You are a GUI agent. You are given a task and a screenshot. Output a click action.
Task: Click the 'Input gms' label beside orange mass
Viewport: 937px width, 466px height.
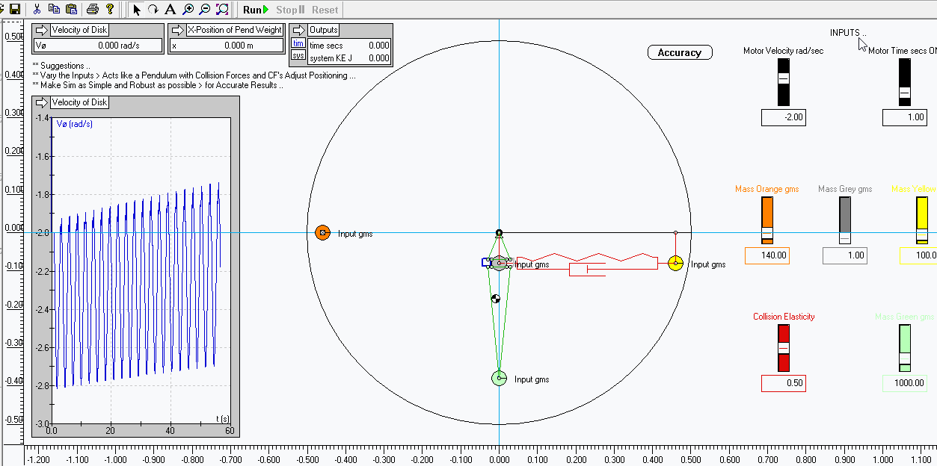(x=355, y=234)
